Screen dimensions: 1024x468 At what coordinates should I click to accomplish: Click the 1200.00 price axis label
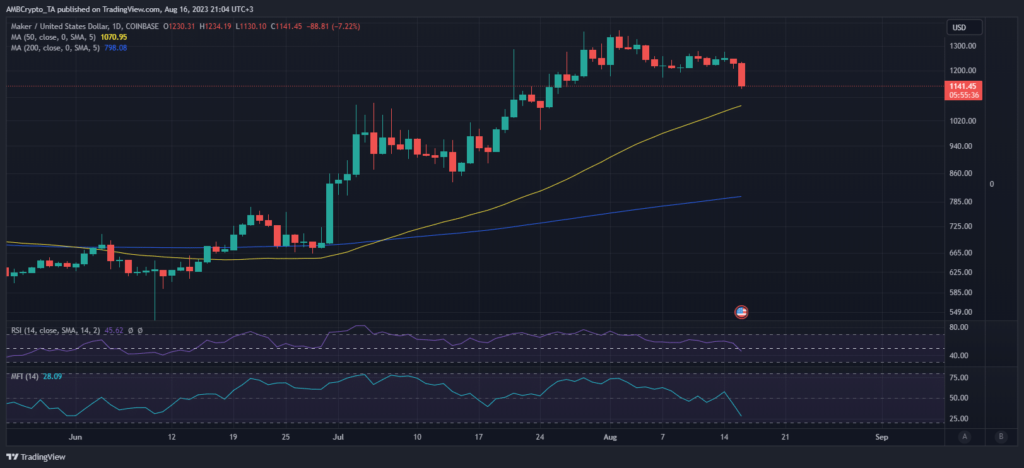tap(963, 71)
